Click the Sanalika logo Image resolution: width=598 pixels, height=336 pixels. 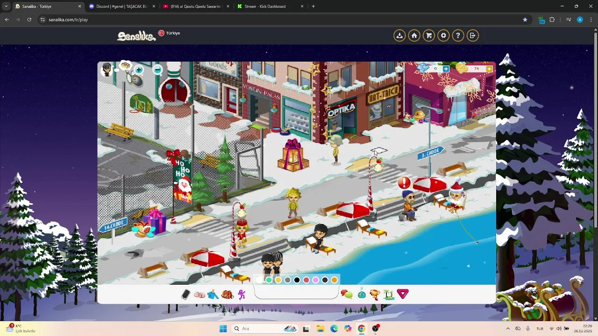(x=136, y=36)
